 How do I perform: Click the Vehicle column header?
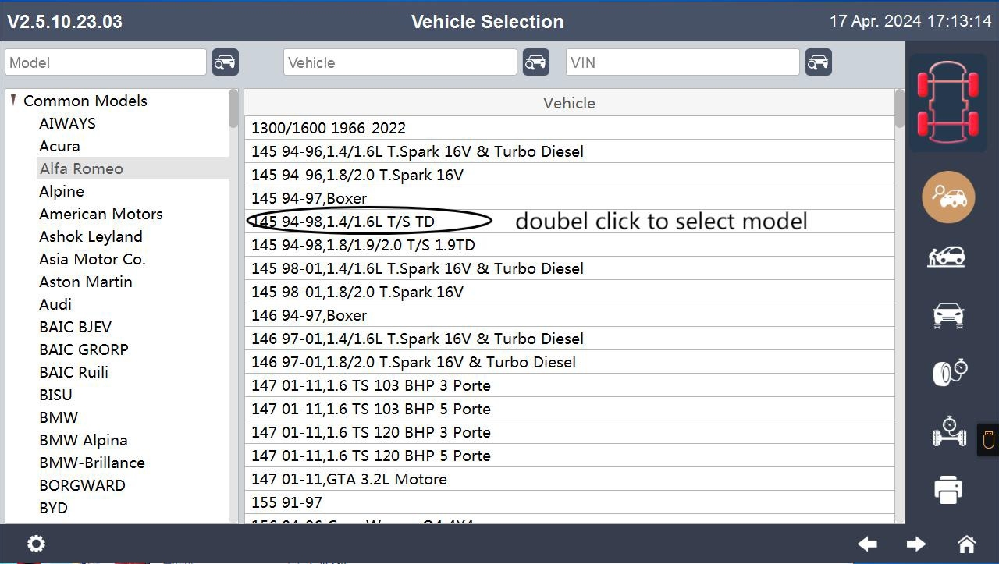point(569,103)
